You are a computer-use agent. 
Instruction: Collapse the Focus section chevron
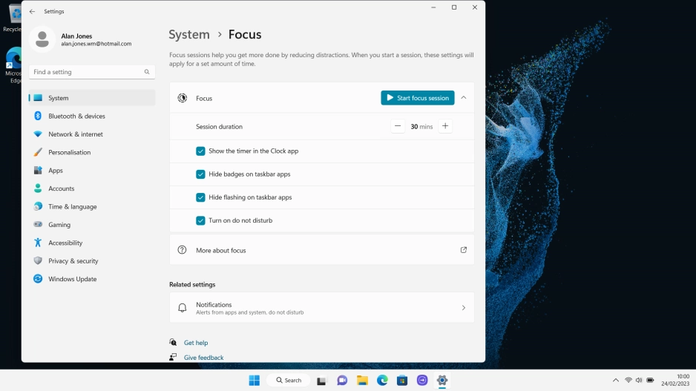coord(464,98)
